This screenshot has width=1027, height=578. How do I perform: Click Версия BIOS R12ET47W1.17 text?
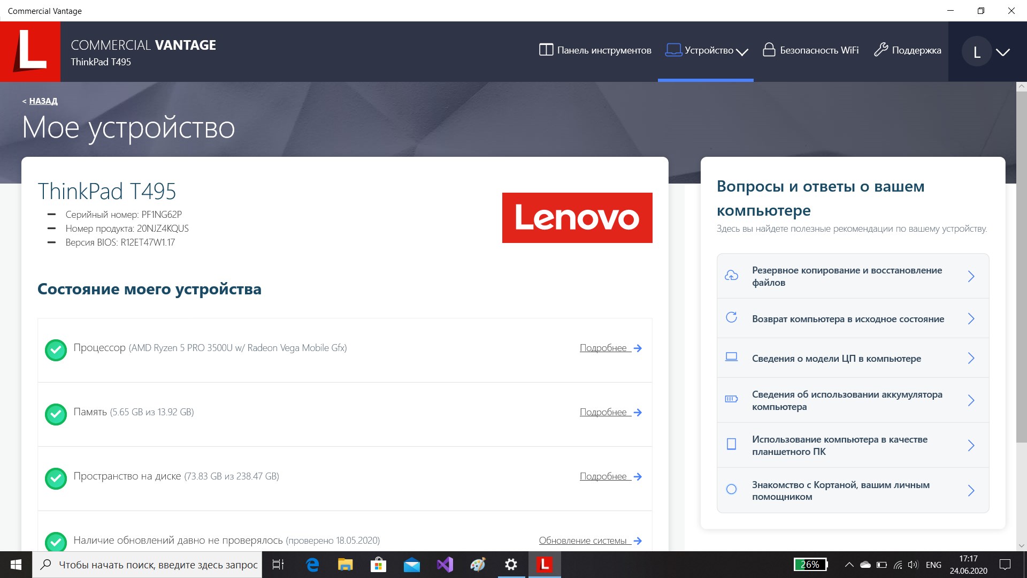[120, 242]
